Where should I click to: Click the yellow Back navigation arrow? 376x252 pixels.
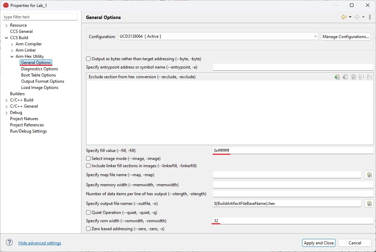[x=343, y=17]
